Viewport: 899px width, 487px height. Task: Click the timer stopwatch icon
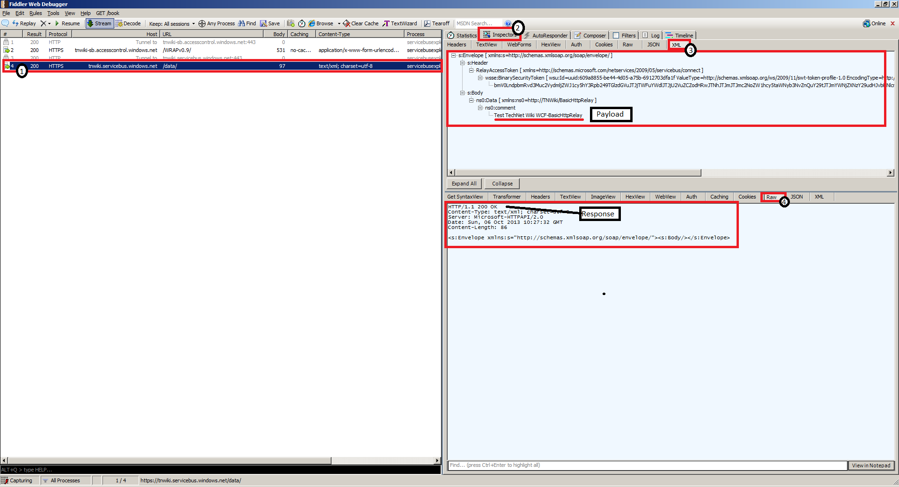[x=302, y=23]
